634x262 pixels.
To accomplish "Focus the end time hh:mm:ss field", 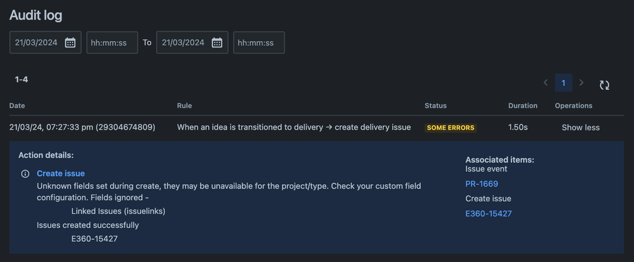I will [259, 43].
